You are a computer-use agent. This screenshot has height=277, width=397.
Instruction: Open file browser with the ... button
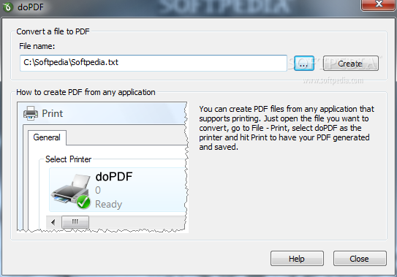pos(304,64)
